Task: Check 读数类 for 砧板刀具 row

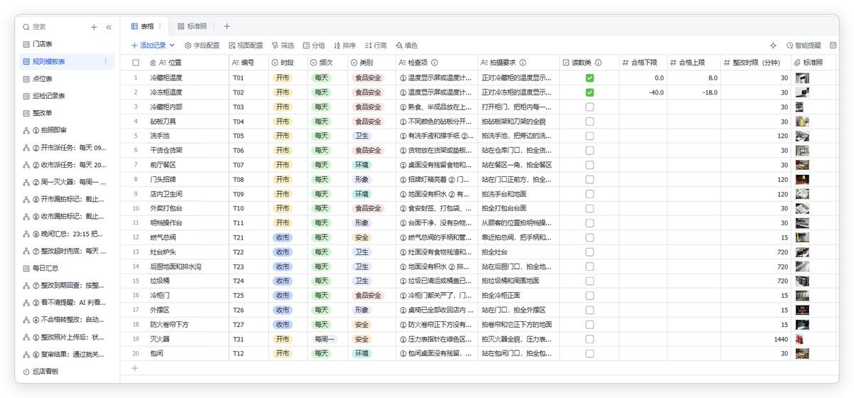Action: coord(590,122)
